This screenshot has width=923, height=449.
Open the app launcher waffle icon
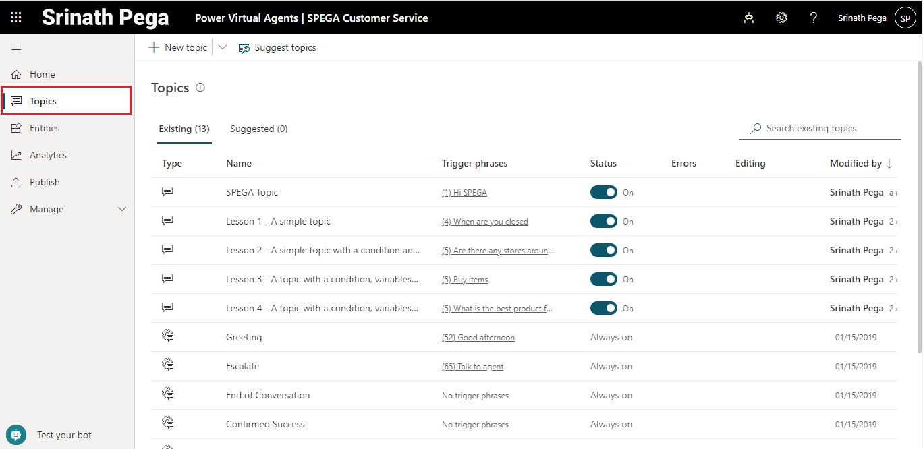point(16,18)
